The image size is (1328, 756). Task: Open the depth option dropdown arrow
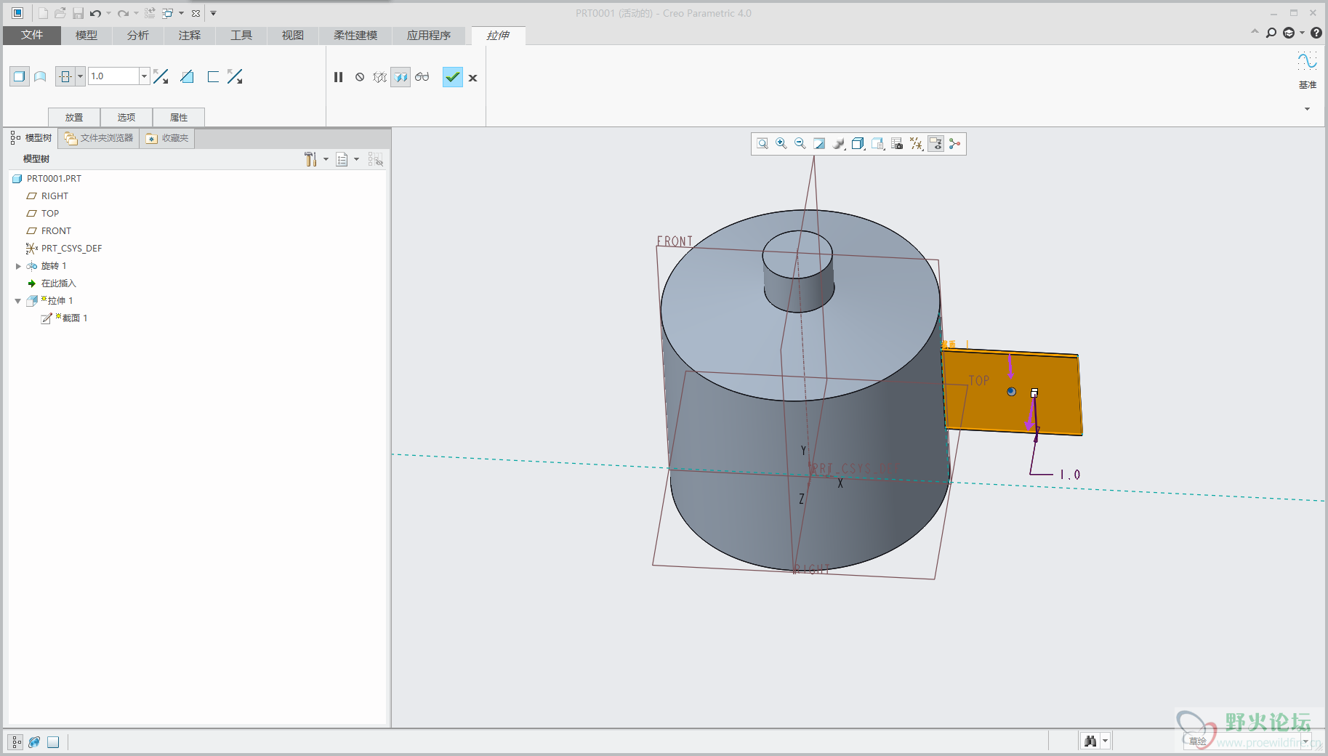[81, 76]
